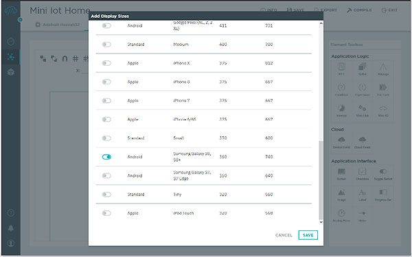Click EXPORT in the top bar

click(325, 10)
